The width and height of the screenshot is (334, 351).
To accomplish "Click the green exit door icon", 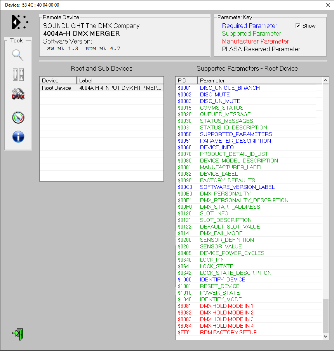I will point(18,334).
